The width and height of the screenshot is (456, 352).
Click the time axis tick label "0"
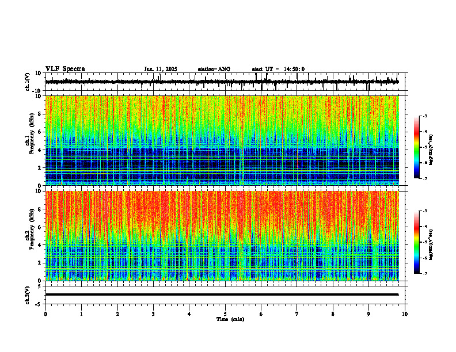click(x=45, y=314)
